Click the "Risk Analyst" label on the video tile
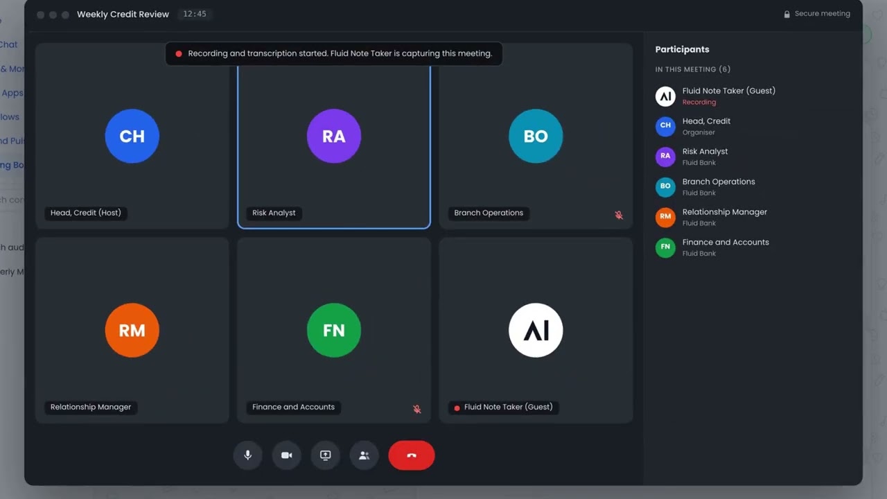The image size is (887, 499). click(x=274, y=213)
